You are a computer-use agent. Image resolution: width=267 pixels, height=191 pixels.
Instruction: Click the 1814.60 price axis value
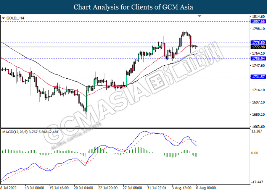pyautogui.click(x=258, y=17)
